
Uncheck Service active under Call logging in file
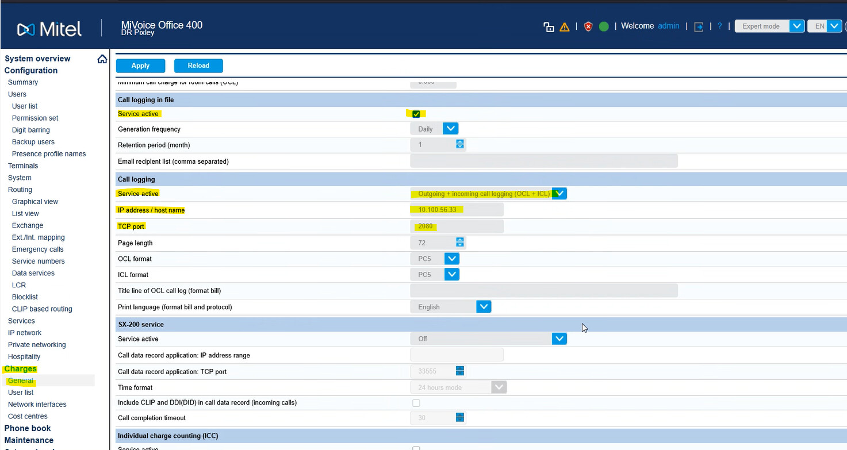point(416,114)
